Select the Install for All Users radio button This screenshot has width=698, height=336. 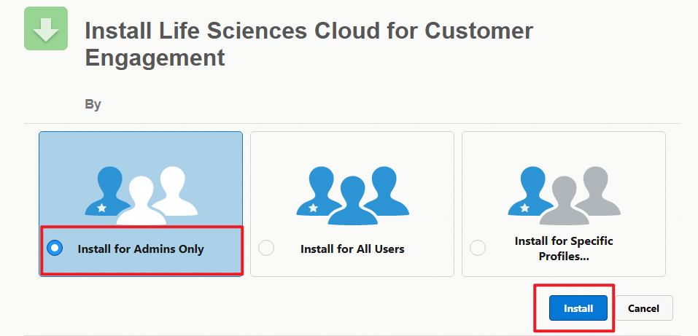266,248
